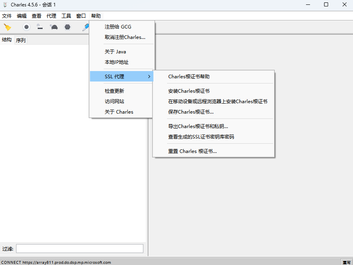Select 检查更新 menu item
The width and height of the screenshot is (353, 265).
point(122,91)
